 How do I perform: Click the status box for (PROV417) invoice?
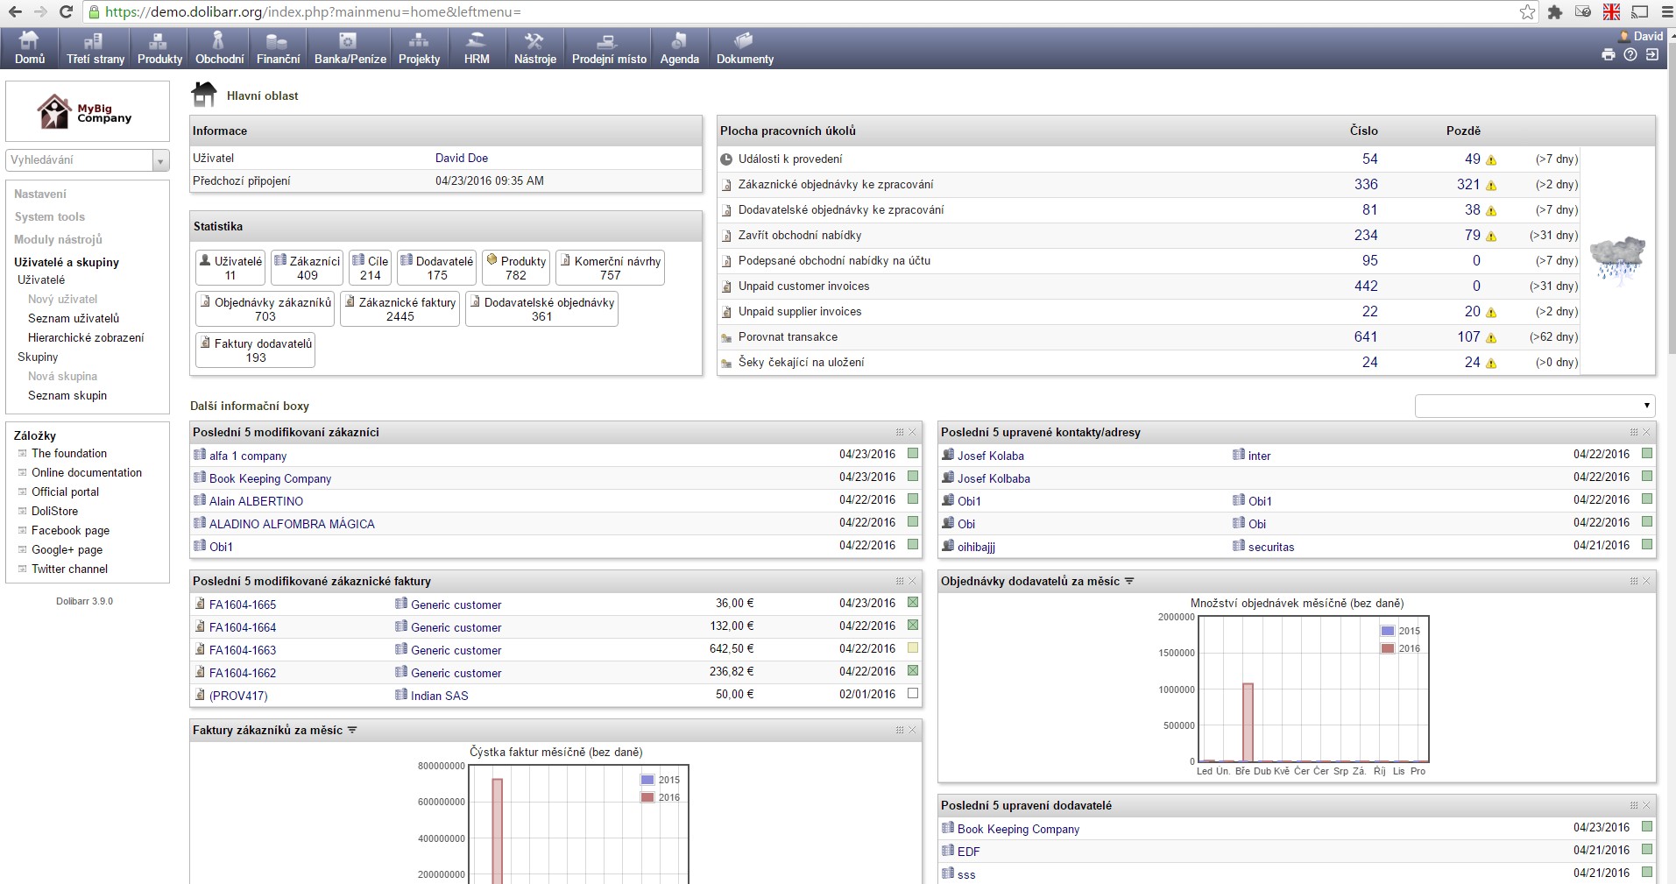pos(913,694)
